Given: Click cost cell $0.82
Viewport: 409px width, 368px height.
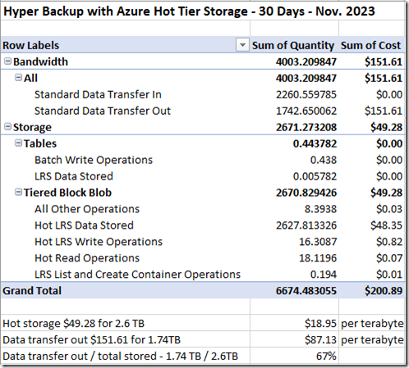Looking at the screenshot, I should [x=389, y=242].
